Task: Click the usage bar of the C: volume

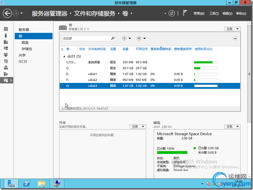Action: click(206, 68)
